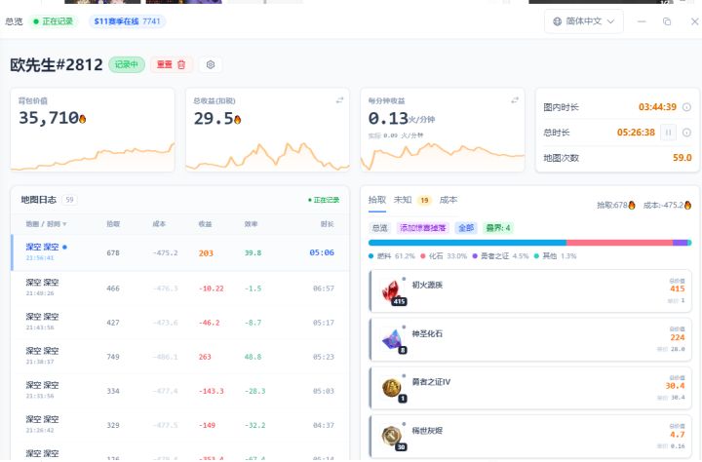Click the 地图日志 count badge 59
Viewport: 702px width, 462px height.
[x=69, y=200]
